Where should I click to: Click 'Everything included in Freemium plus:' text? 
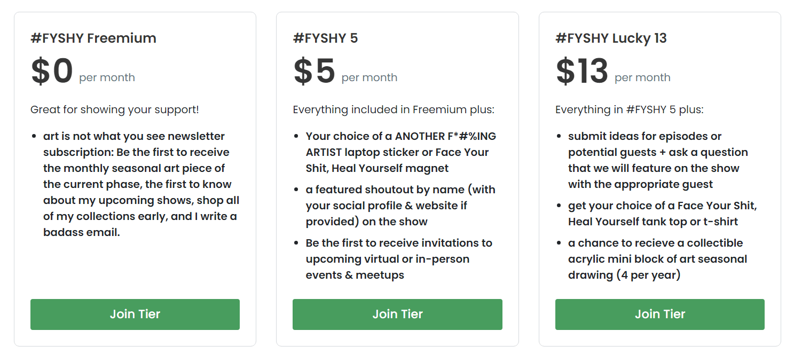[394, 110]
